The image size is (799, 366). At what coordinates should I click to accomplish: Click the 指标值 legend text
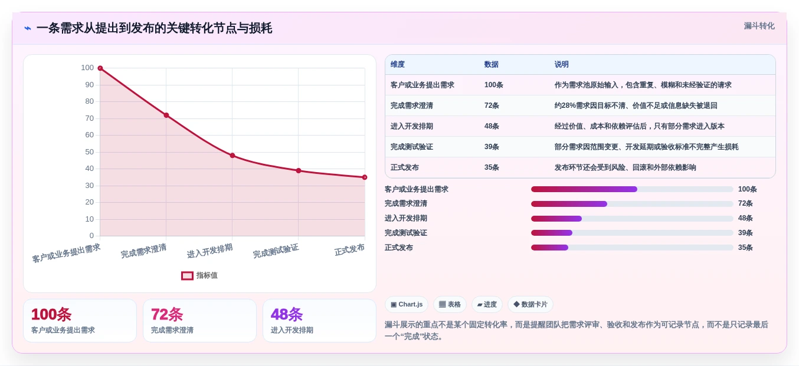click(207, 275)
